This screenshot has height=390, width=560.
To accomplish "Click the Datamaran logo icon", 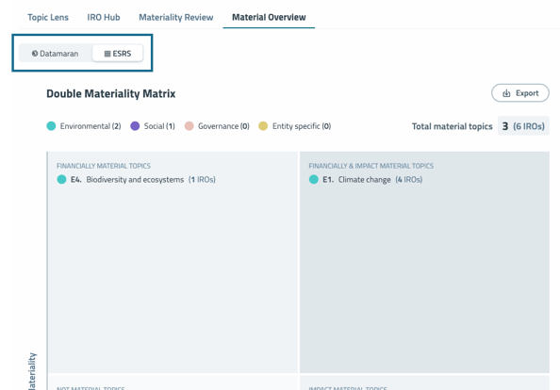I will click(x=35, y=54).
